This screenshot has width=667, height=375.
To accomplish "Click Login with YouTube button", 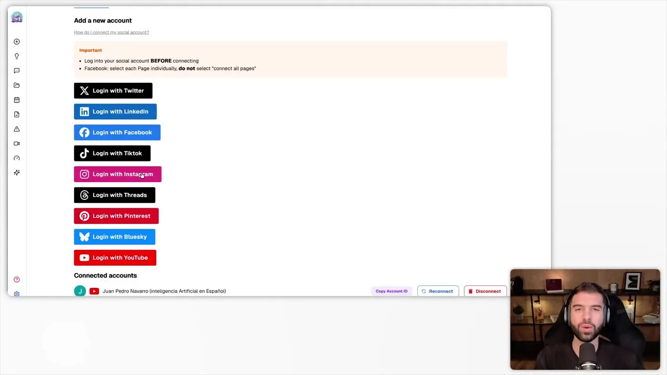I will 115,257.
